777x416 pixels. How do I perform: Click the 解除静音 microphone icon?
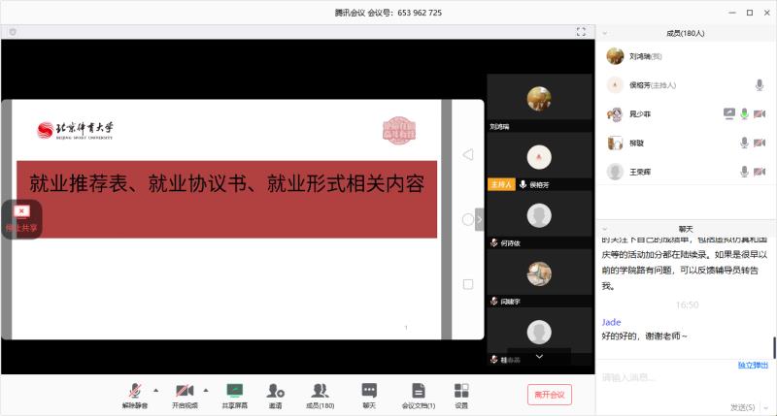tap(135, 391)
